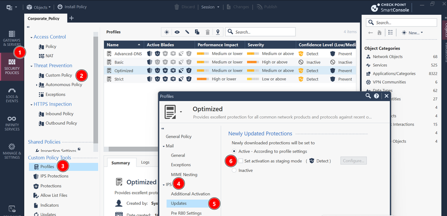Open Network Objects category
The height and width of the screenshot is (216, 447).
point(387,57)
